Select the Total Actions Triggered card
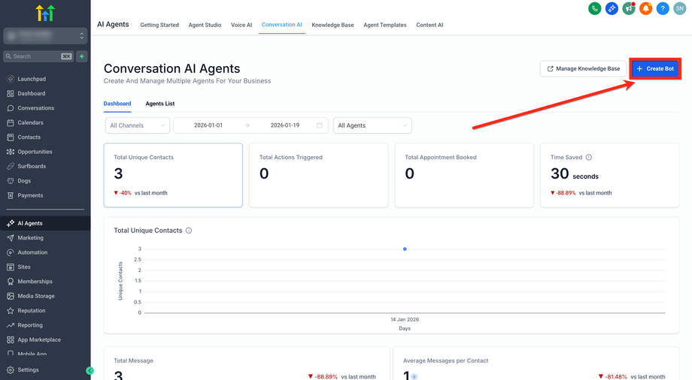 click(x=319, y=175)
